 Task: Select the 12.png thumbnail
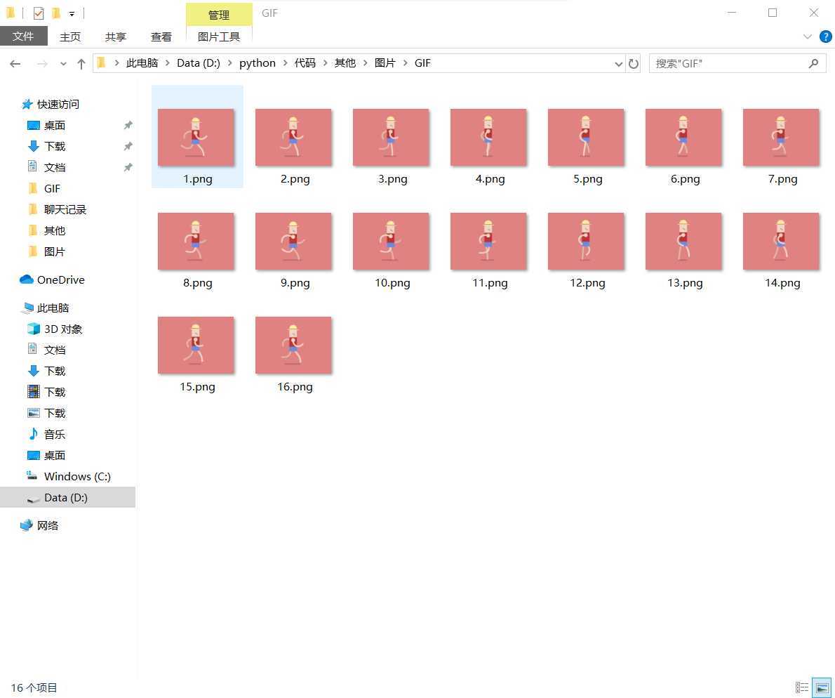[x=586, y=242]
